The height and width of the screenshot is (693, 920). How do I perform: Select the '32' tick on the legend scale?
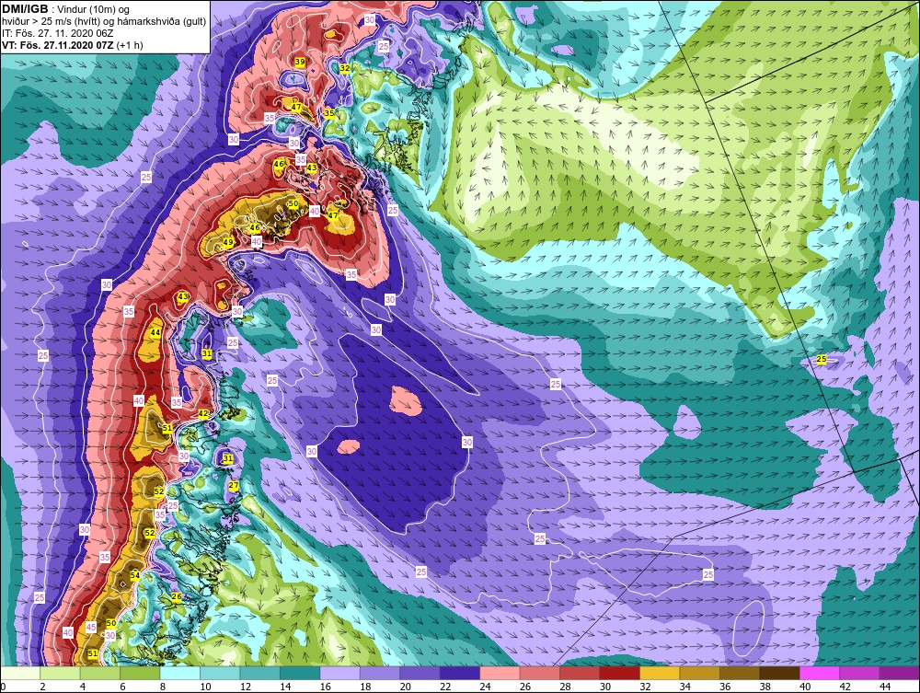click(x=646, y=687)
